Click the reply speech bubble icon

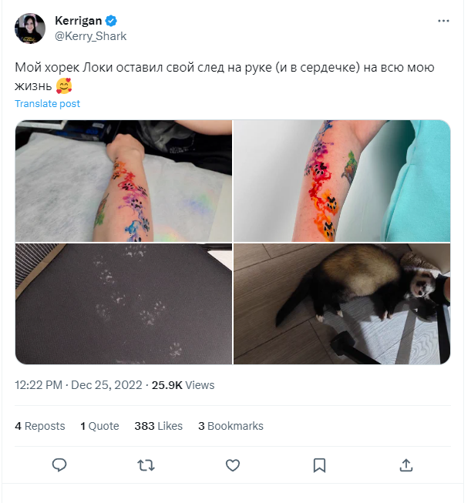click(x=59, y=465)
